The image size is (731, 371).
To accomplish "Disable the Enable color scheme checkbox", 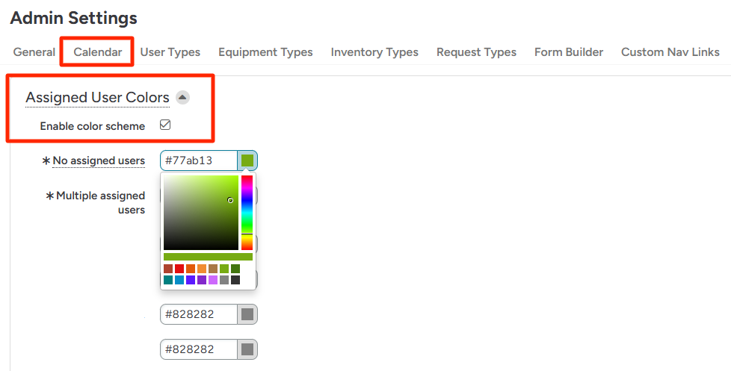I will (165, 125).
